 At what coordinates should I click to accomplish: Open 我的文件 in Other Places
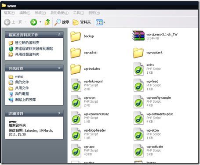pos(22,82)
